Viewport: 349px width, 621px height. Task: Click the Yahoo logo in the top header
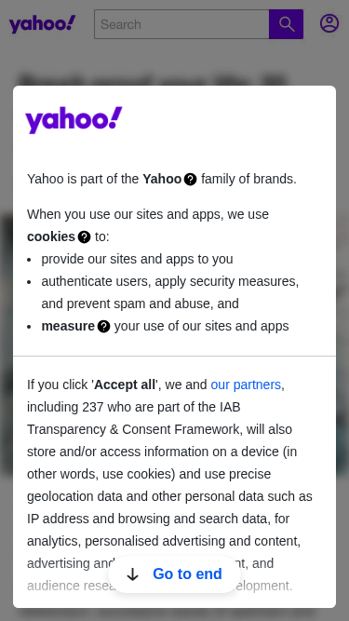click(42, 24)
